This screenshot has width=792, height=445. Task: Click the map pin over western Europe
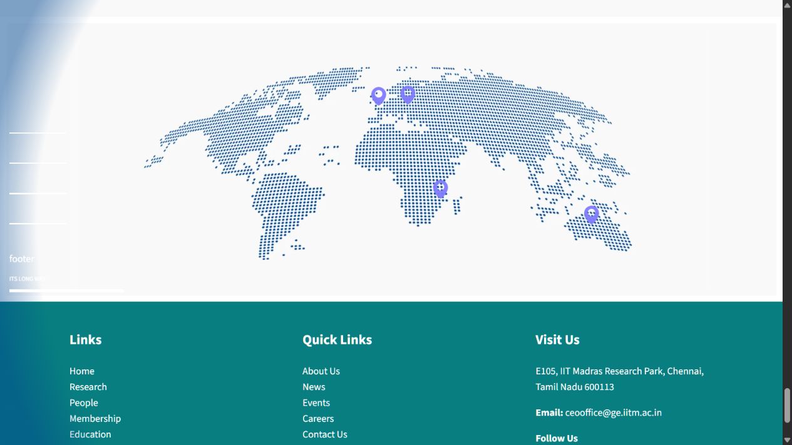(x=378, y=96)
